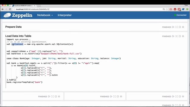Image resolution: width=190 pixels, height=107 pixels.
Task: Open a new browser tab
Action: pos(39,6)
